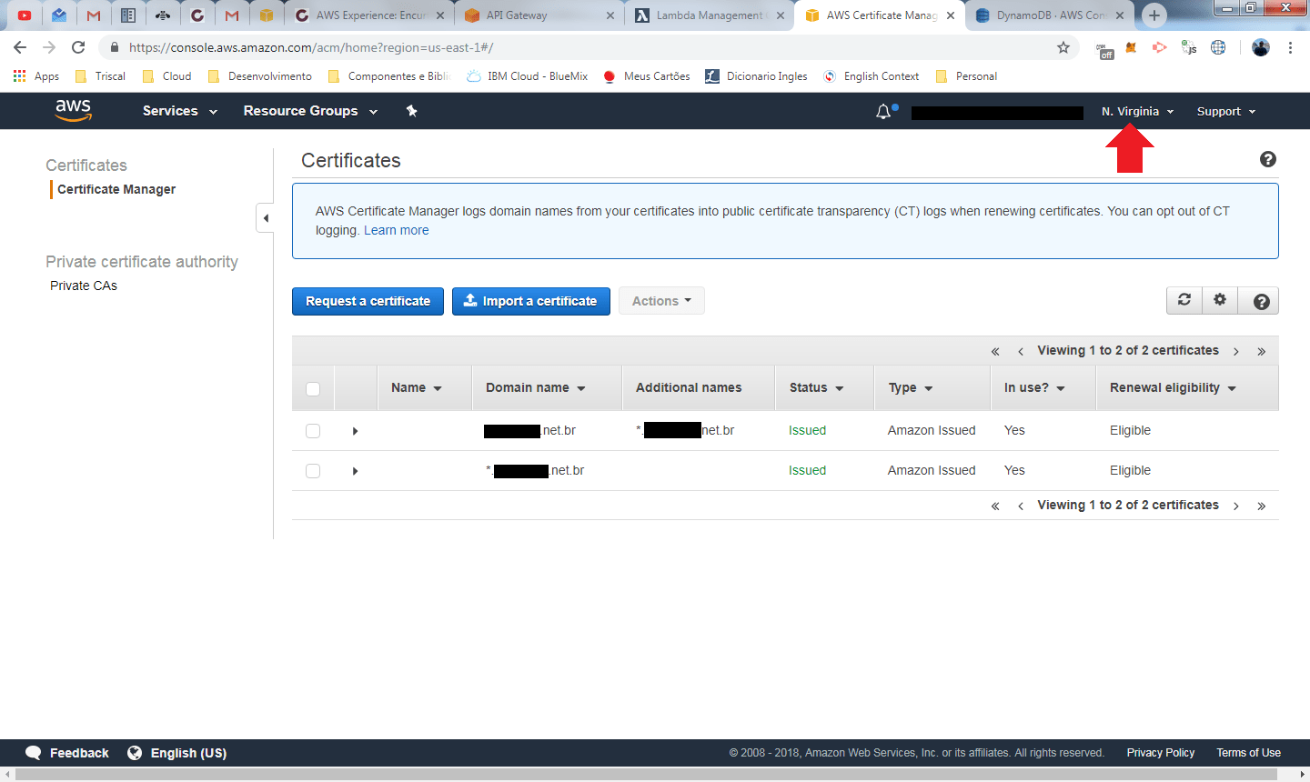The height and width of the screenshot is (782, 1310).
Task: Open Private CAs in sidebar
Action: point(84,286)
